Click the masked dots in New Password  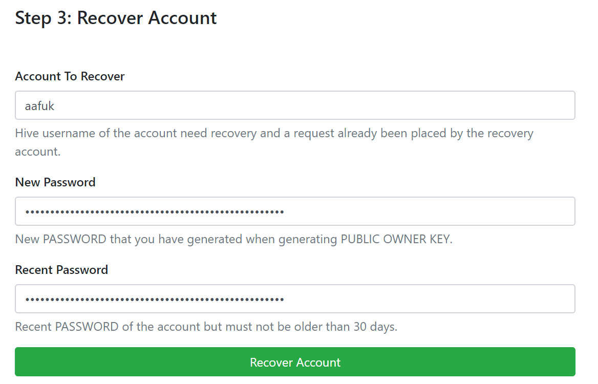(155, 211)
